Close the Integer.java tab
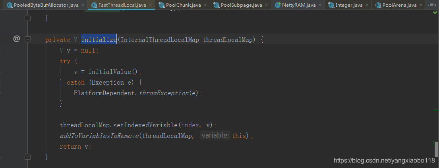Screen dimensions: 439x168 coord(367,5)
